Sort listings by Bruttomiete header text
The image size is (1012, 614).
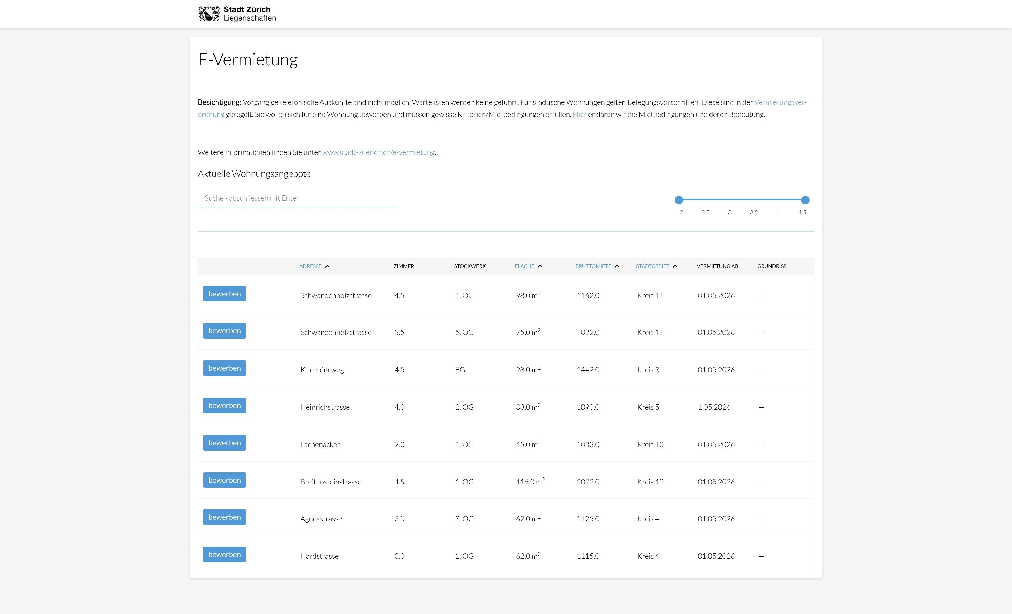(x=593, y=266)
